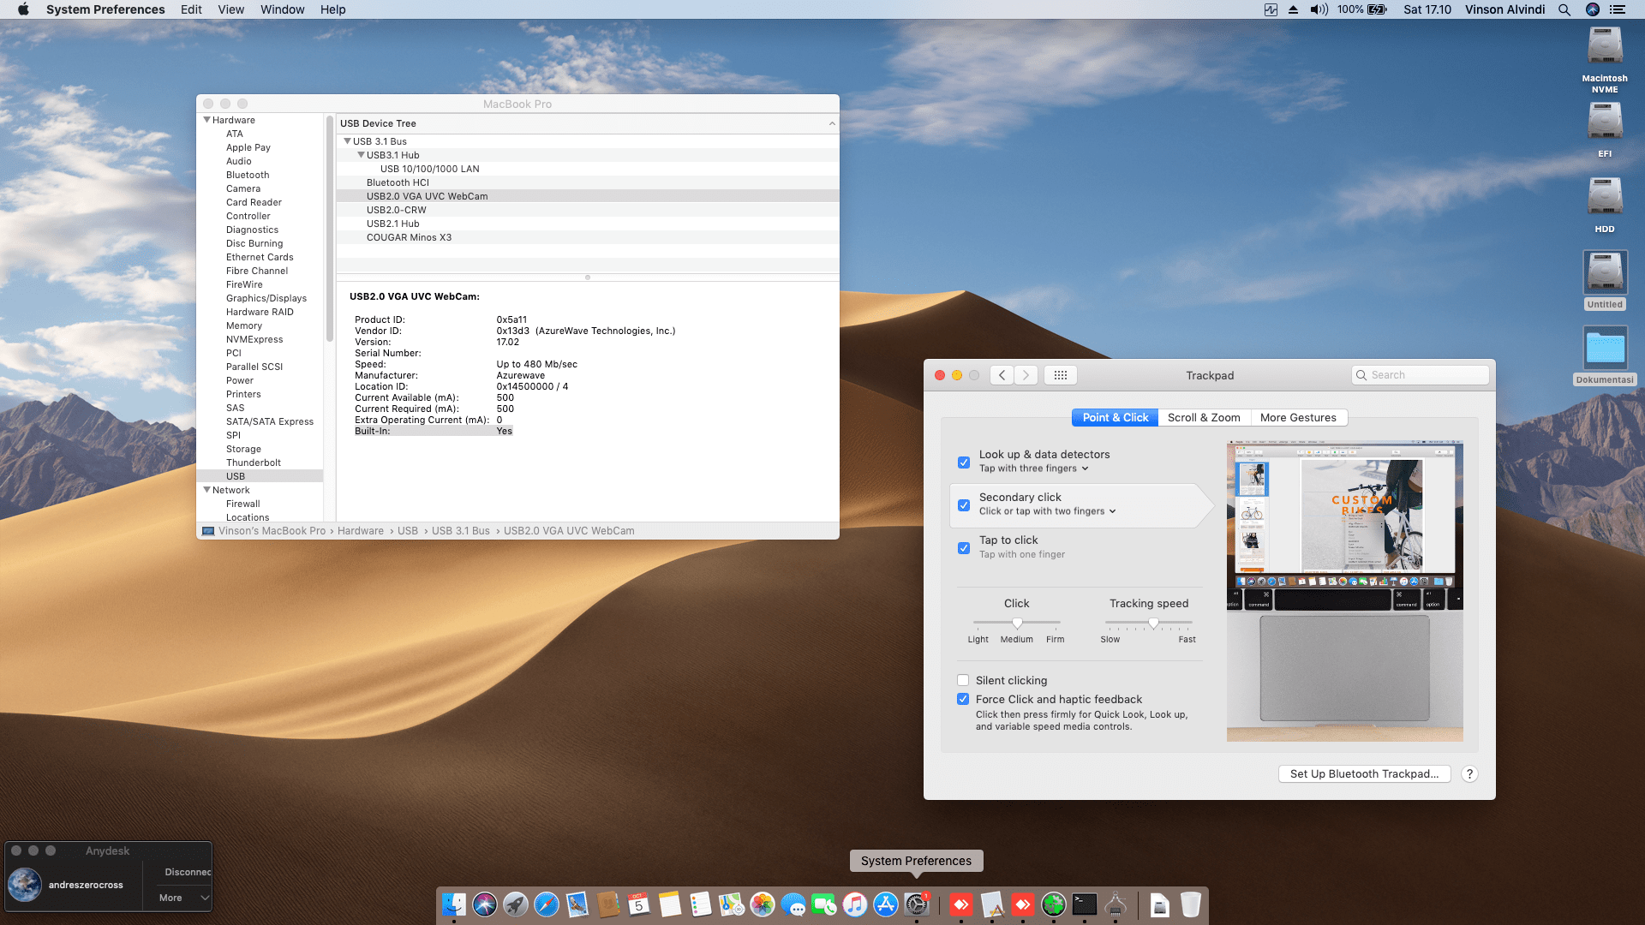Collapse the Hardware section in System Information
The image size is (1645, 925).
[206, 120]
